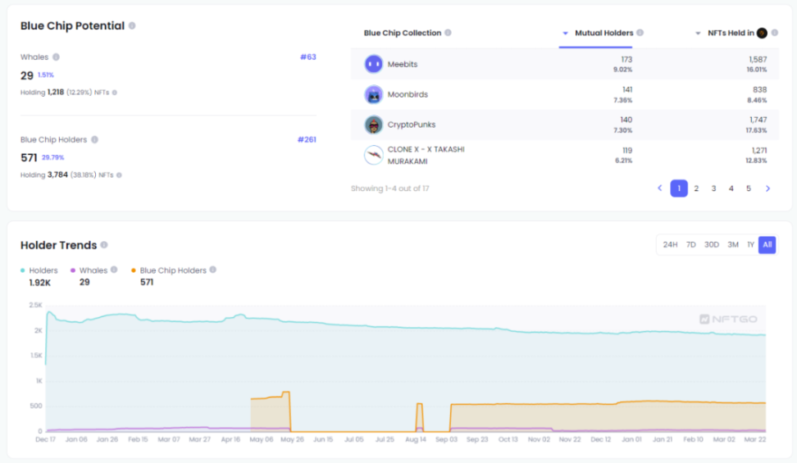Toggle Holders series in chart legend
Image resolution: width=797 pixels, height=463 pixels.
tap(39, 270)
